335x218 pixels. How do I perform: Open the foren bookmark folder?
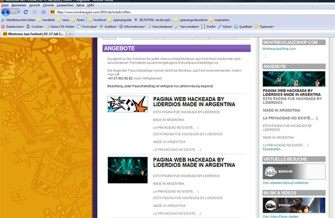79,20
